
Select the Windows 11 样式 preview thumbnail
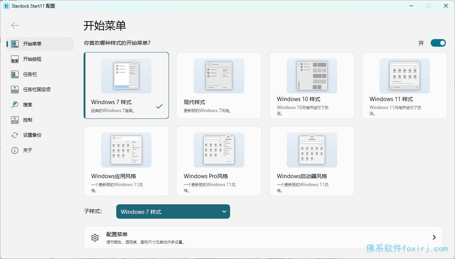click(404, 76)
